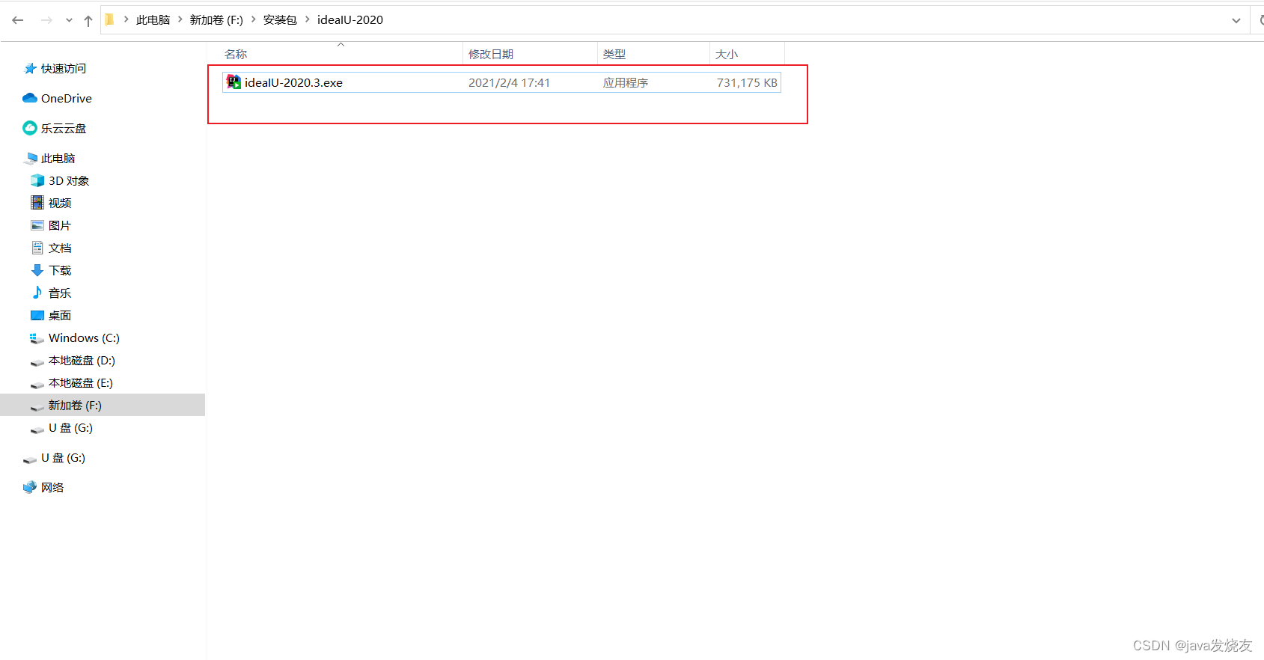
Task: Click the 快速访问 star icon
Action: [31, 68]
